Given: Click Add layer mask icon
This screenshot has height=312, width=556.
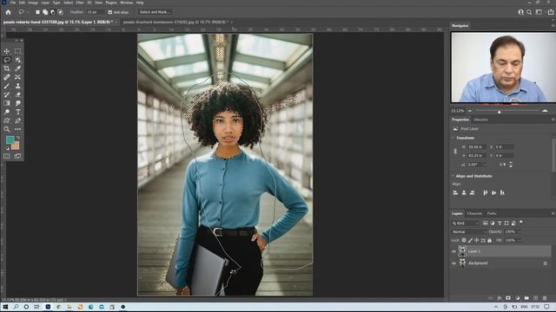Looking at the screenshot, I should click(508, 298).
